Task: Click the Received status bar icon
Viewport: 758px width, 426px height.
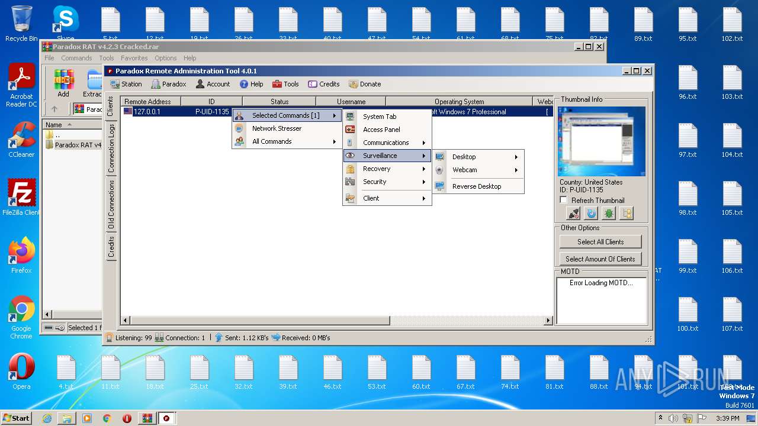Action: 275,338
